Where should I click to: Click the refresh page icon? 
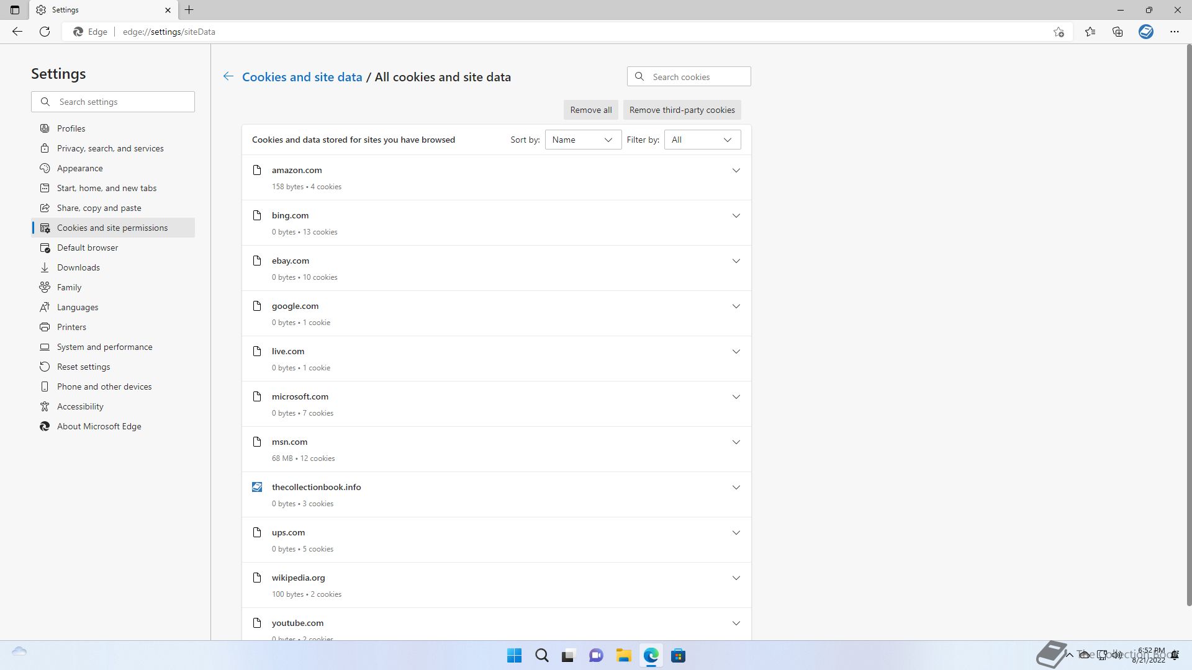[45, 32]
